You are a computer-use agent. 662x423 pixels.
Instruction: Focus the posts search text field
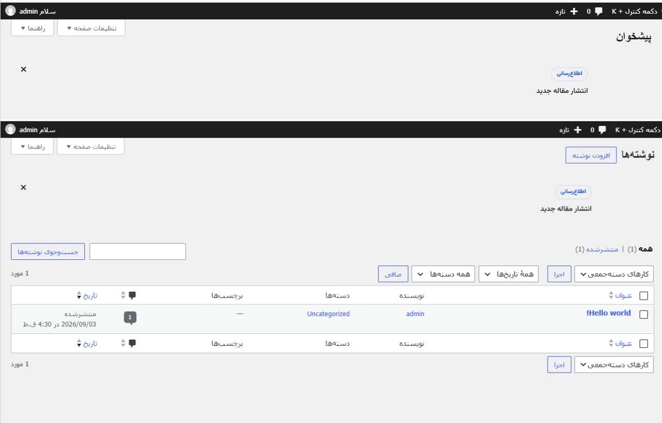[x=137, y=251]
